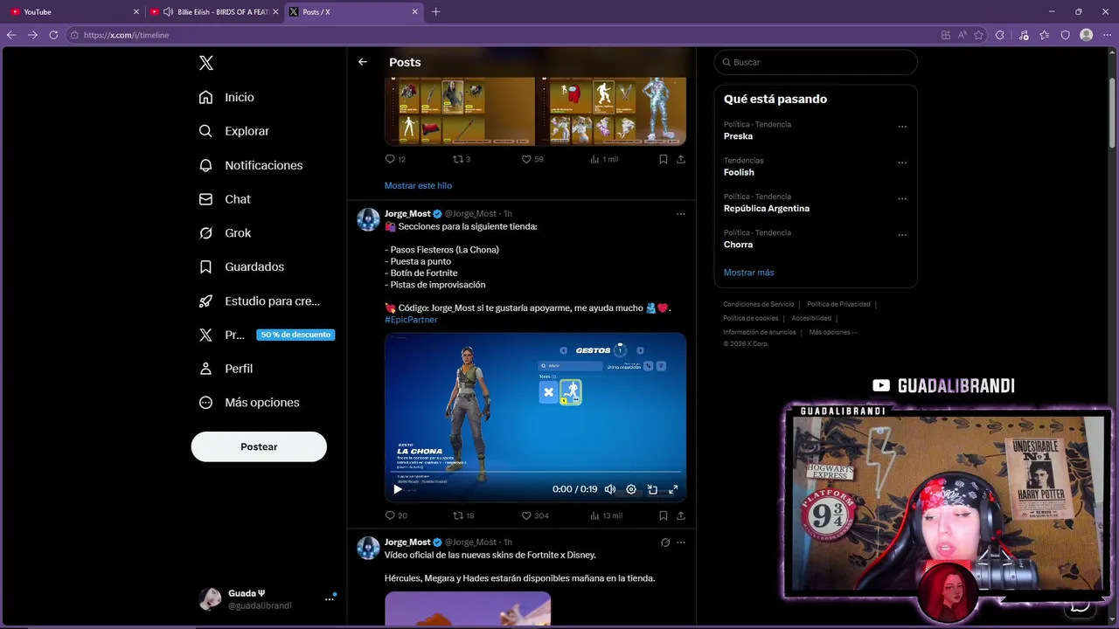Share the La Chona post

(x=681, y=515)
